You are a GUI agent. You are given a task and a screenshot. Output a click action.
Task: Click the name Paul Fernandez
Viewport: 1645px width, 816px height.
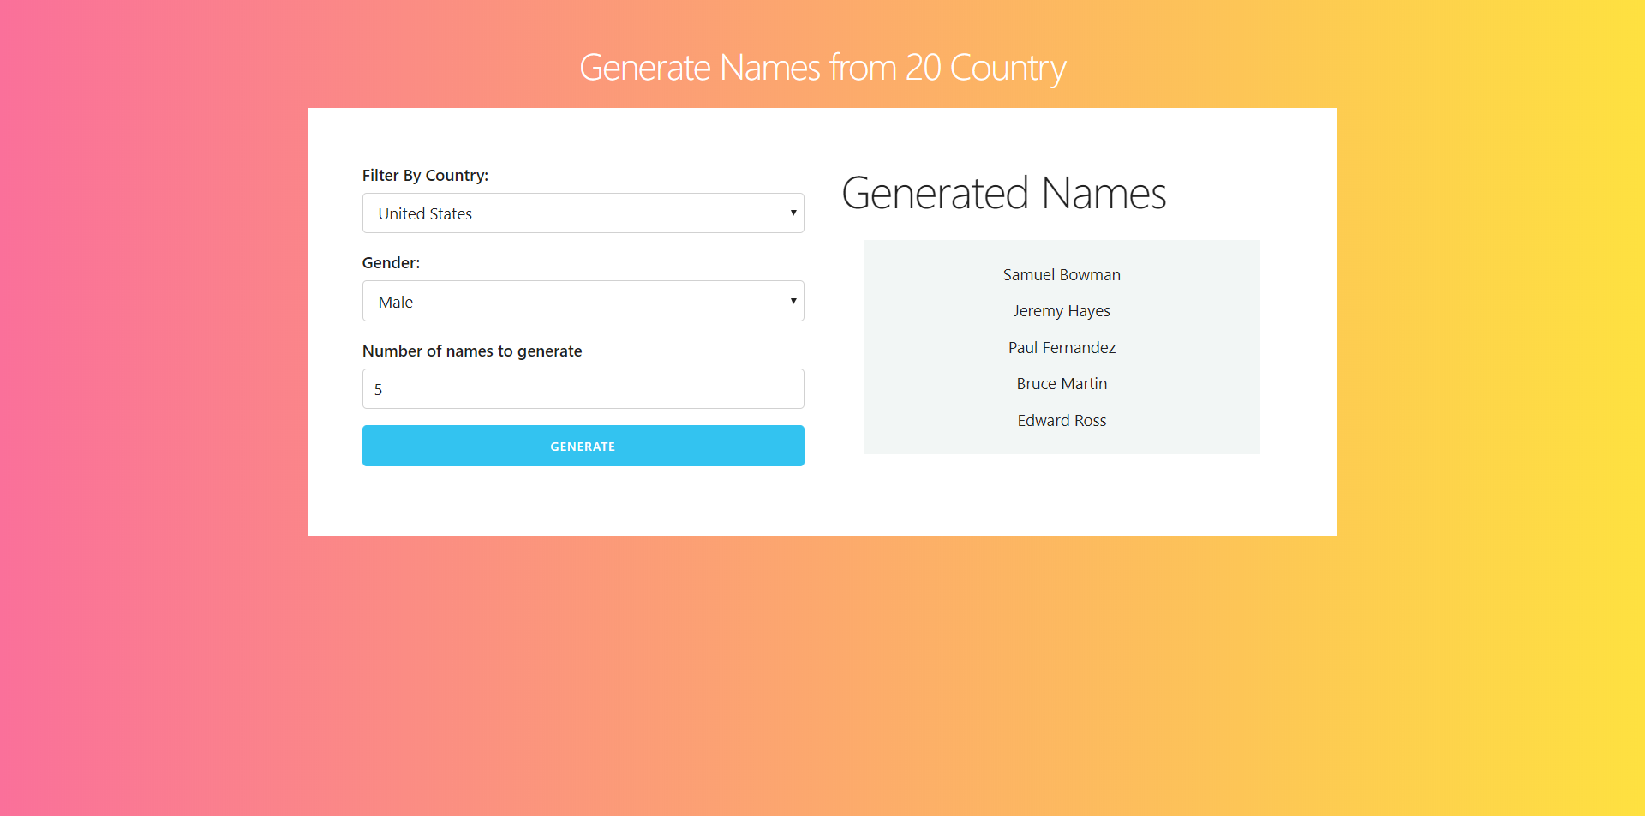tap(1062, 347)
